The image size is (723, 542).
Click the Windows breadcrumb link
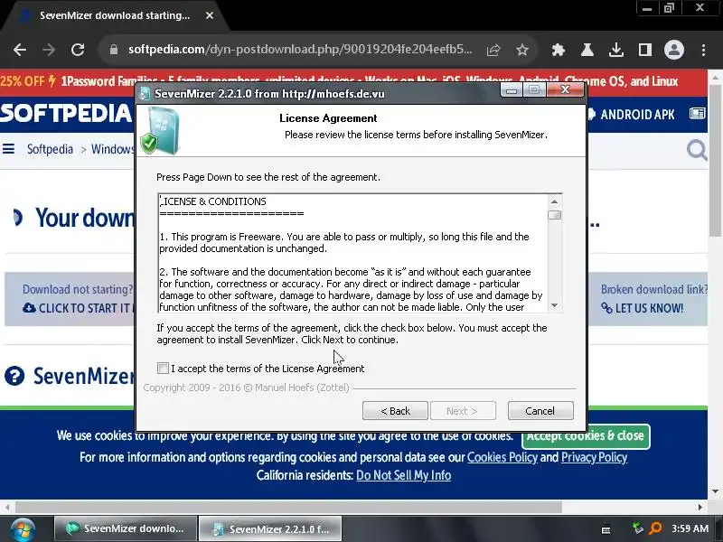coord(113,149)
